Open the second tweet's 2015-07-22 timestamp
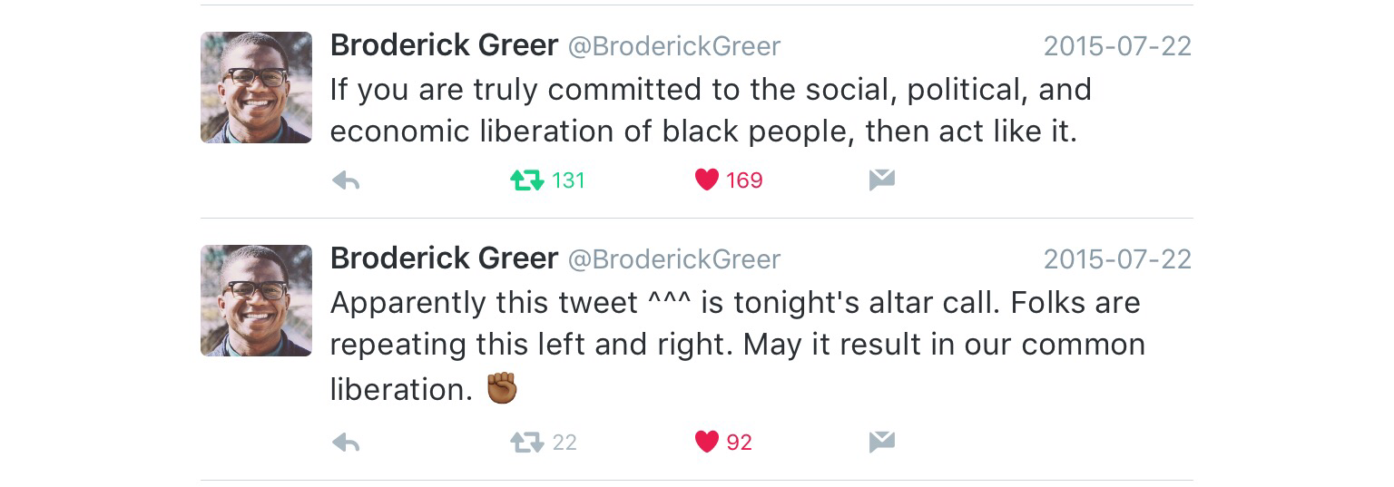Image resolution: width=1394 pixels, height=487 pixels. [1117, 259]
